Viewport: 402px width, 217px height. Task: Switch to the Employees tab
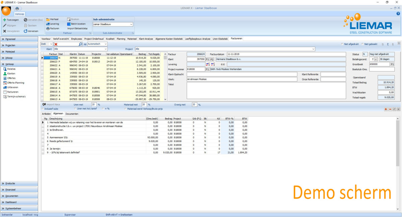[x=76, y=39]
